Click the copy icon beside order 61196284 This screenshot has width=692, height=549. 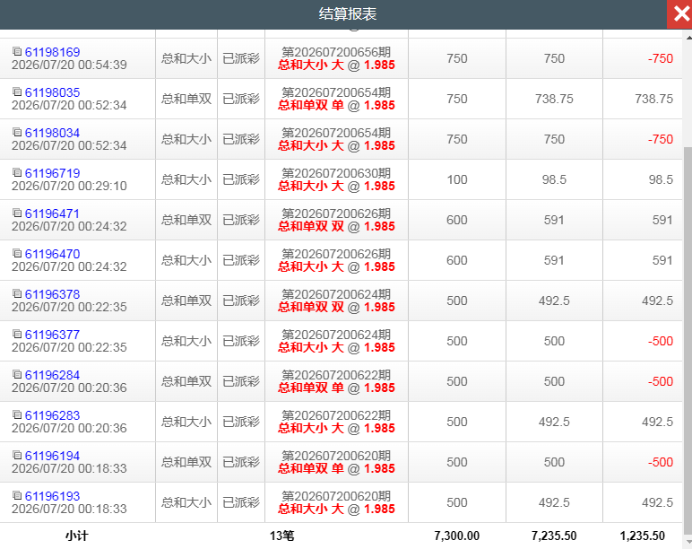[17, 374]
